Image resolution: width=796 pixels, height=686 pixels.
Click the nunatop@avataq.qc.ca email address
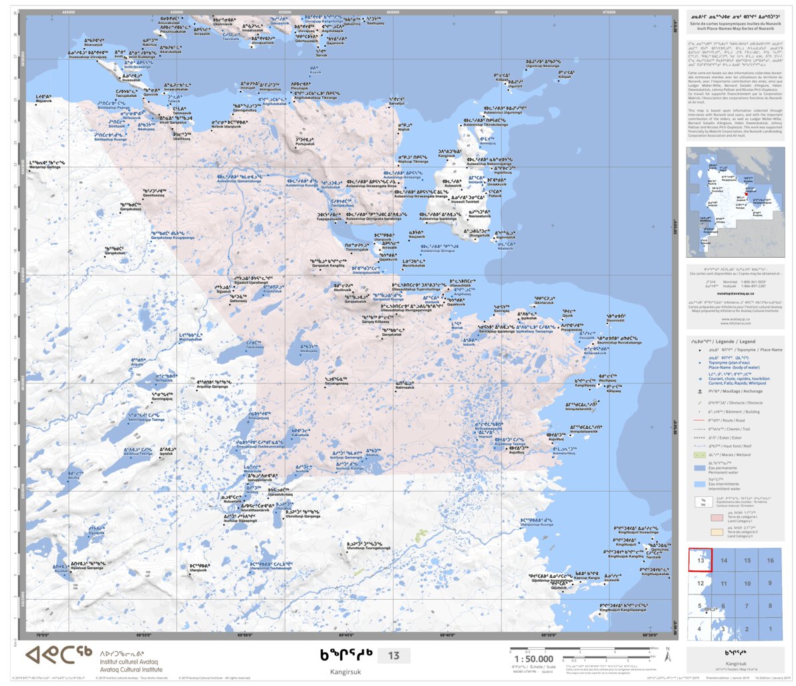coord(735,294)
